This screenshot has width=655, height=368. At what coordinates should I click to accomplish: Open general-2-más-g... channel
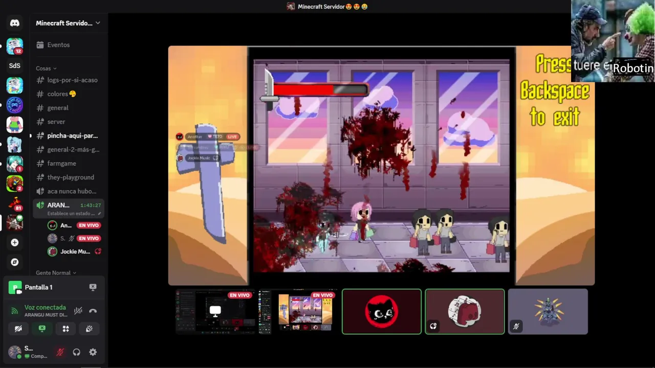point(68,150)
